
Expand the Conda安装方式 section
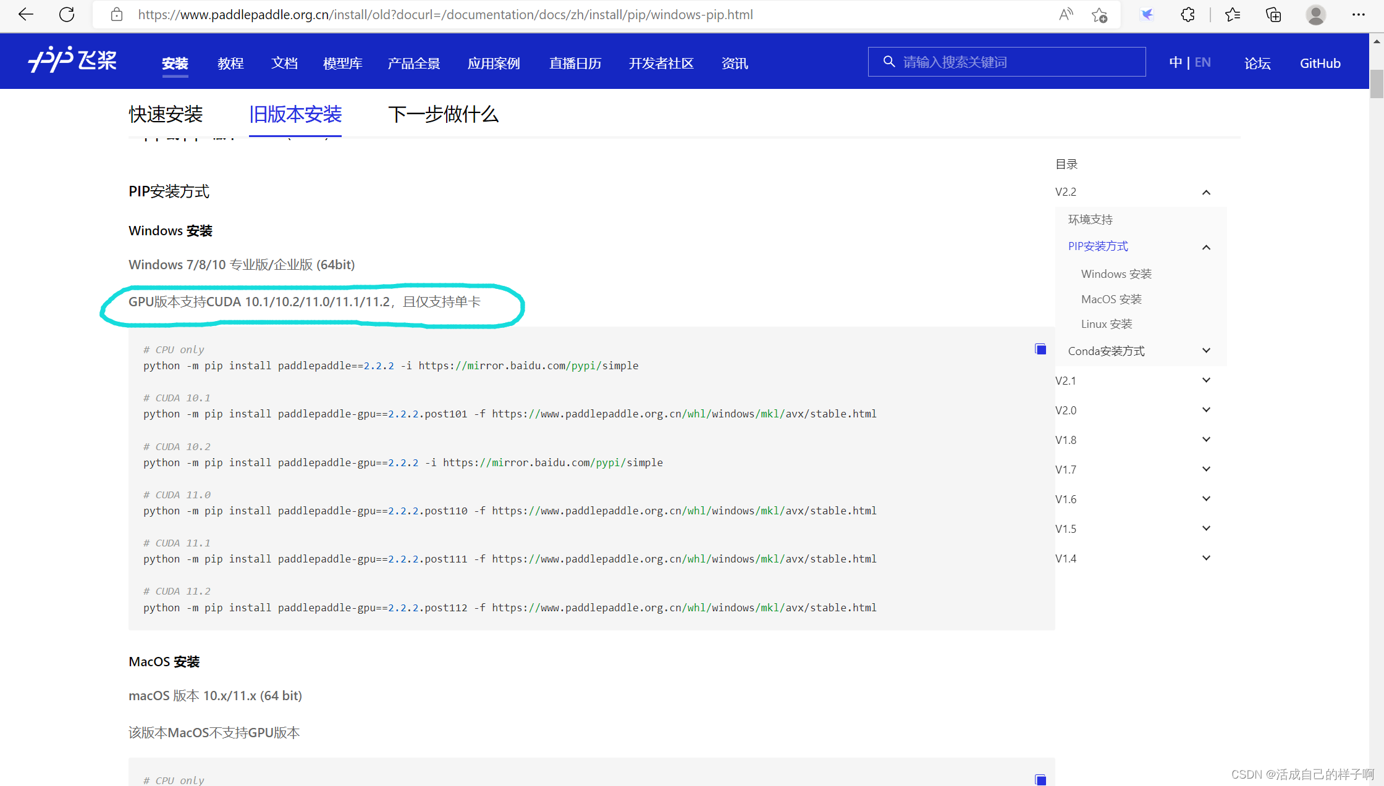pos(1206,351)
